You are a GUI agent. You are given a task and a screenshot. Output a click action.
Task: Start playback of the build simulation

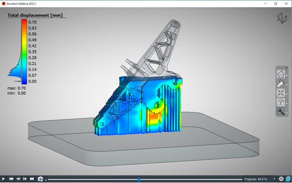(3, 179)
